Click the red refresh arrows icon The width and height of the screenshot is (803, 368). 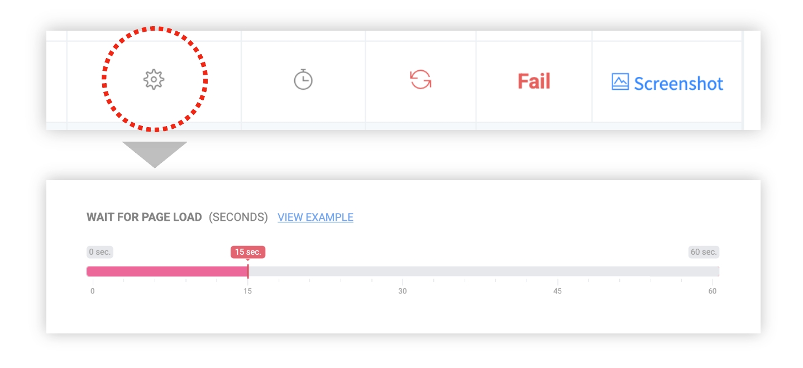[420, 80]
